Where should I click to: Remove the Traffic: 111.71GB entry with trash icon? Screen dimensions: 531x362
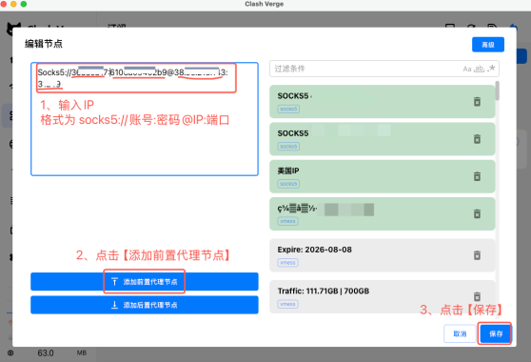pos(477,296)
